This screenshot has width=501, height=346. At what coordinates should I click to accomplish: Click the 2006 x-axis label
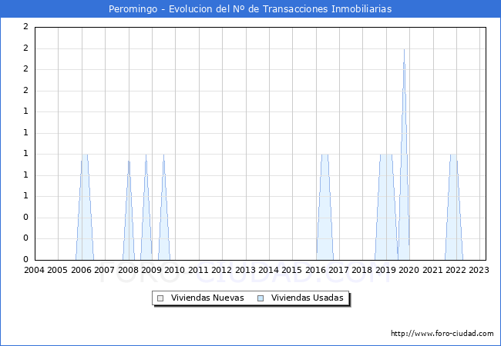click(x=82, y=270)
